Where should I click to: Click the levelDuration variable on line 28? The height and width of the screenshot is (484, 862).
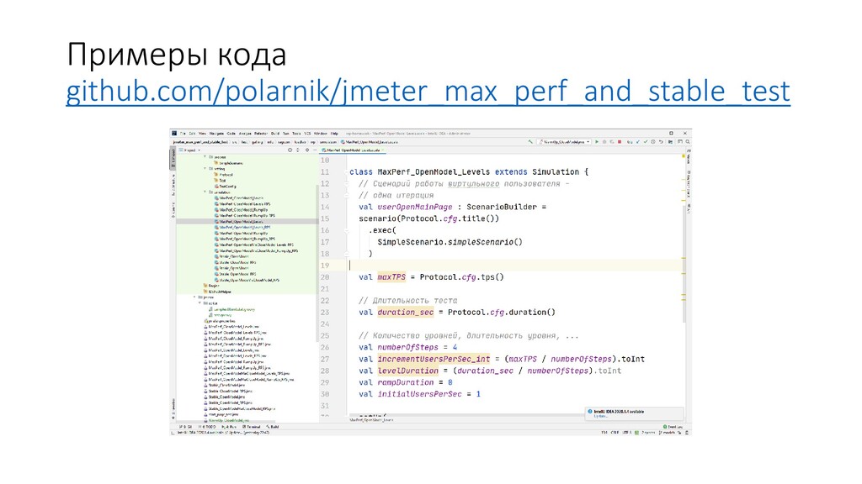coord(408,371)
